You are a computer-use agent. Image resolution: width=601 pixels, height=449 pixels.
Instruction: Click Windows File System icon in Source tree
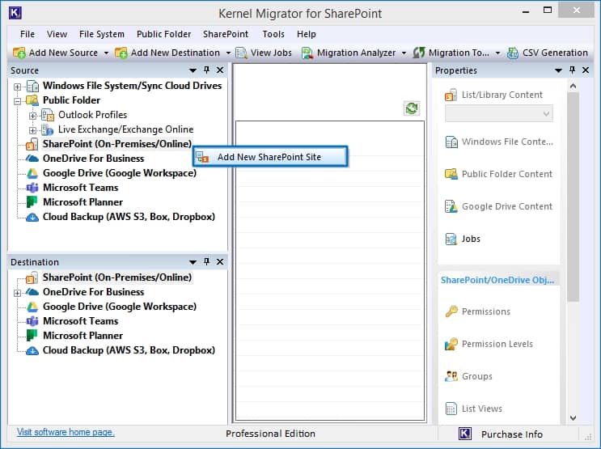click(x=32, y=86)
